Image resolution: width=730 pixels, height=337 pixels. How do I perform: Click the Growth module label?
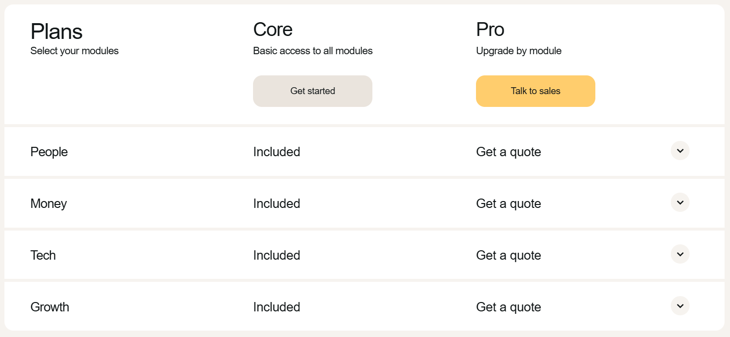tap(50, 307)
